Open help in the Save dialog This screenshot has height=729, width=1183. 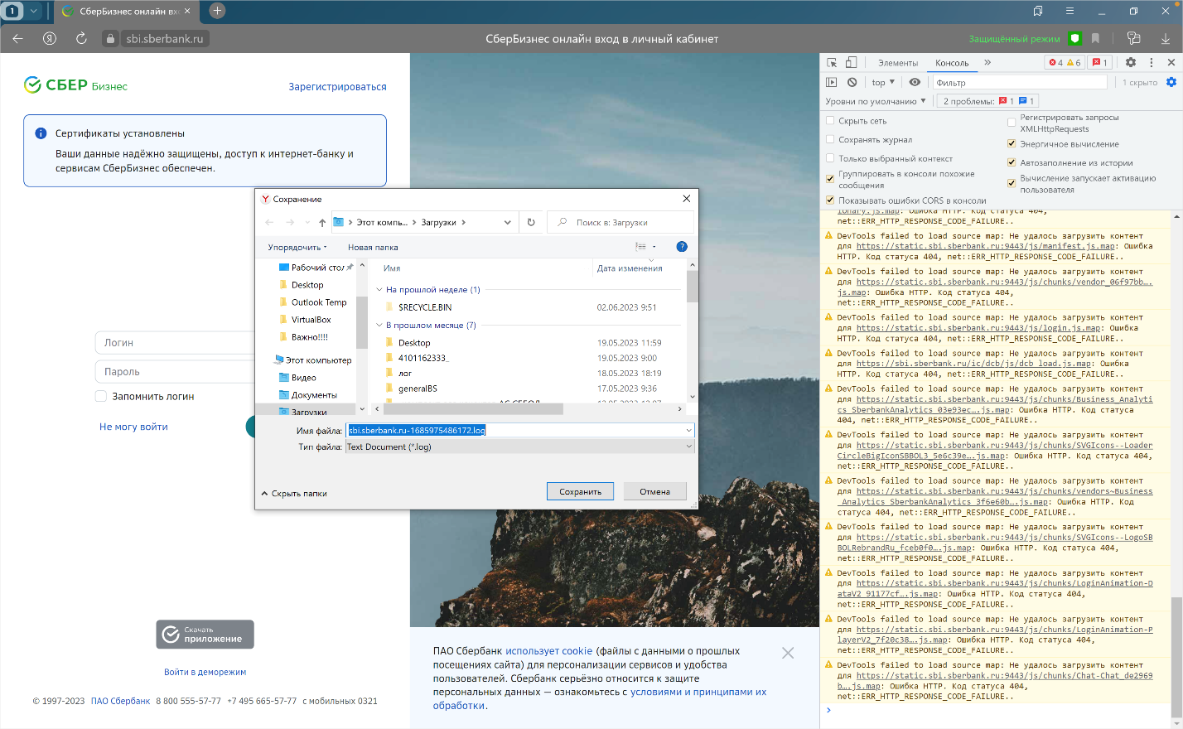pyautogui.click(x=682, y=246)
